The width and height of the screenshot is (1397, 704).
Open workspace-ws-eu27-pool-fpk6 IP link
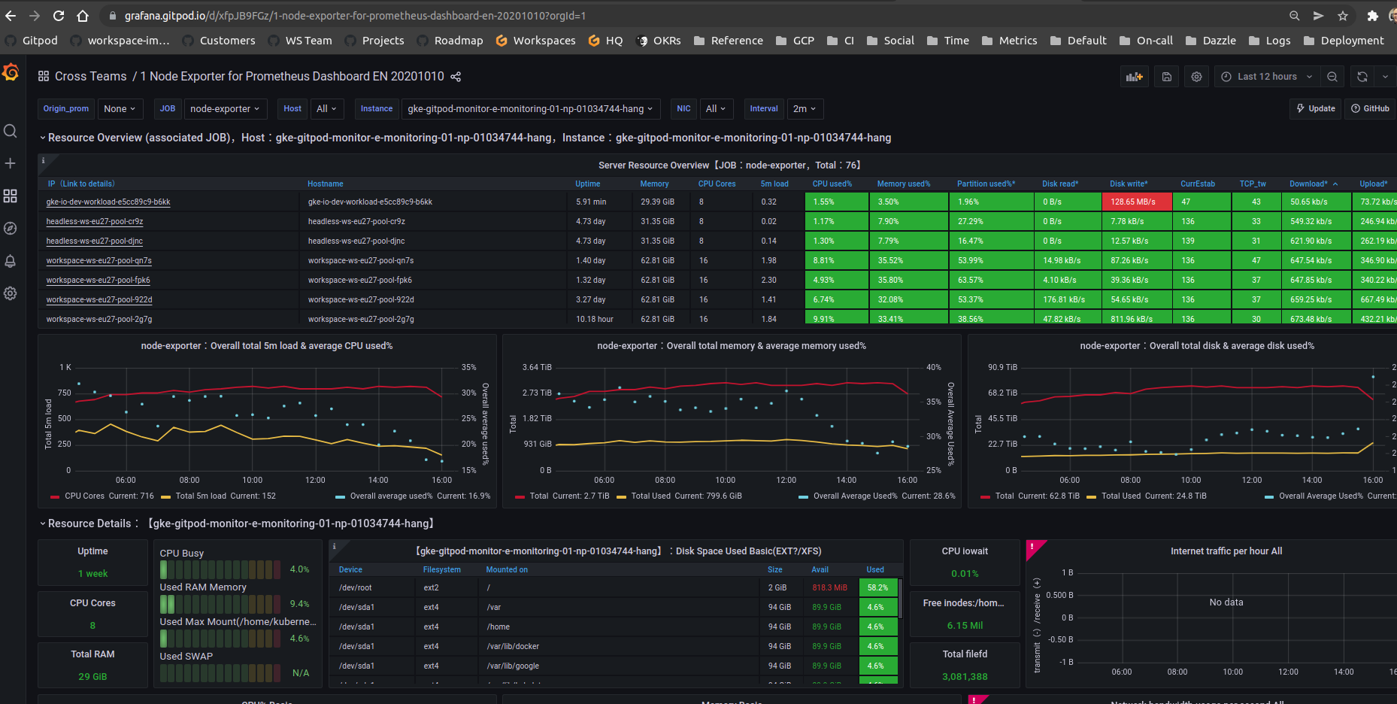click(x=98, y=281)
